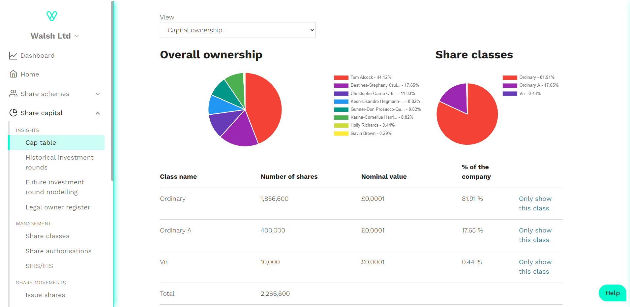630x307 pixels.
Task: Open the Dashboard via its chart icon
Action: 13,55
